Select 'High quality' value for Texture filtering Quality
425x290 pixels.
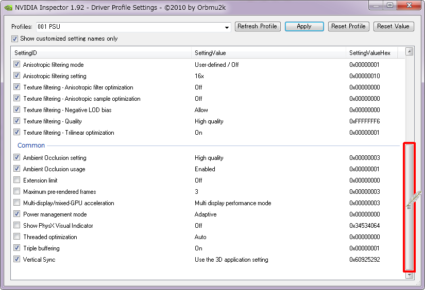coord(209,121)
